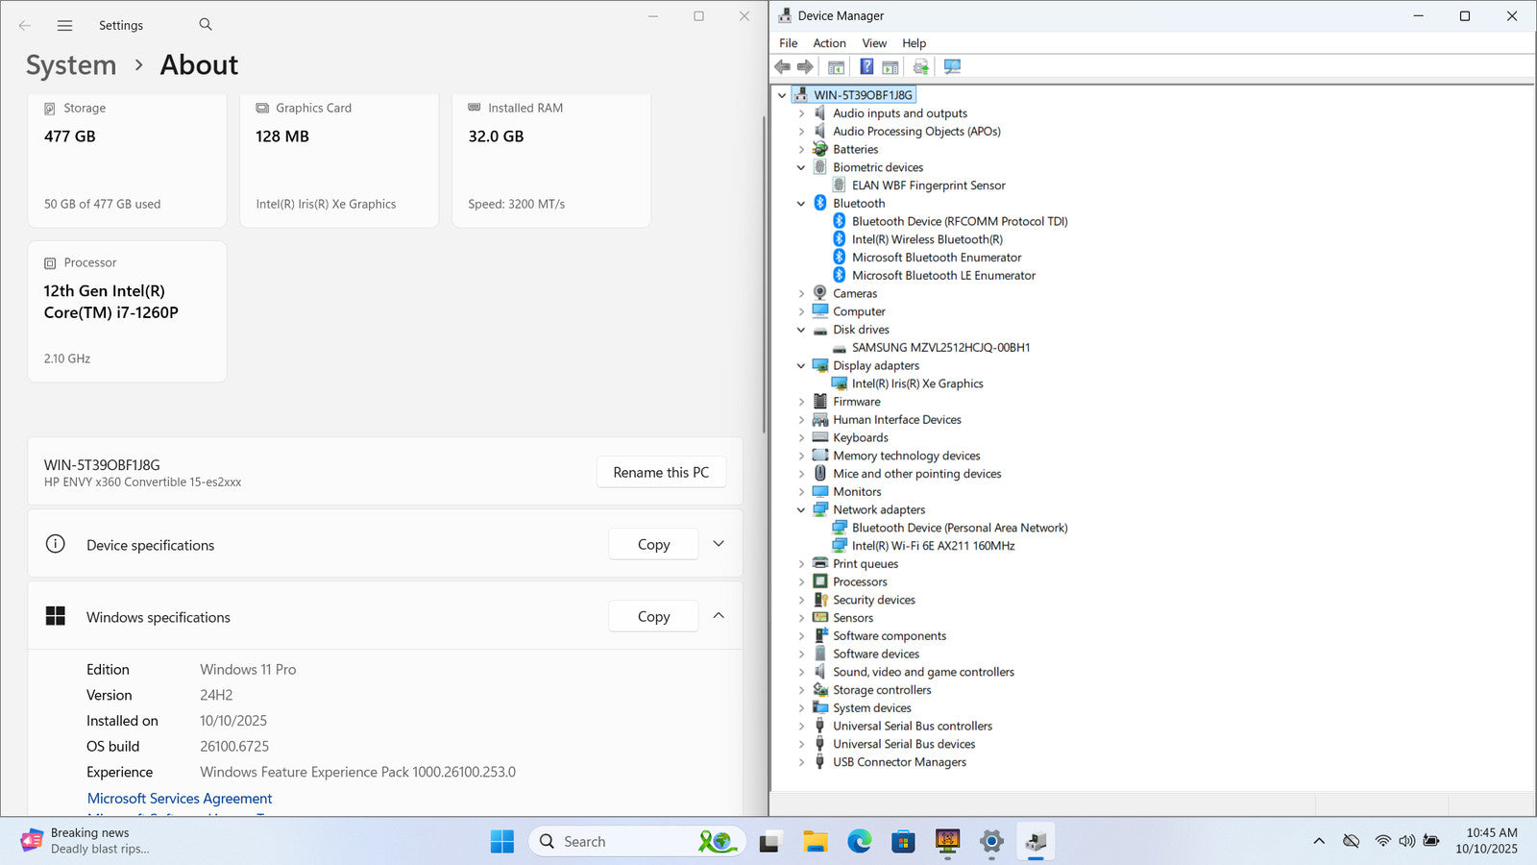This screenshot has height=865, width=1537.
Task: Click the Scan for hardware changes toolbar icon
Action: click(x=952, y=67)
